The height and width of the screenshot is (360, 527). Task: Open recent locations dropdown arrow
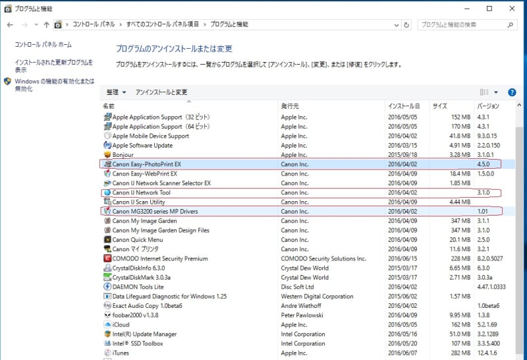(36, 24)
